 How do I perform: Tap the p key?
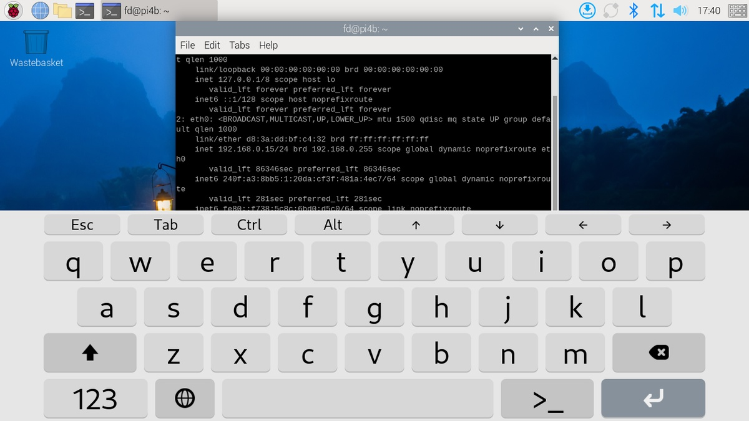click(675, 261)
